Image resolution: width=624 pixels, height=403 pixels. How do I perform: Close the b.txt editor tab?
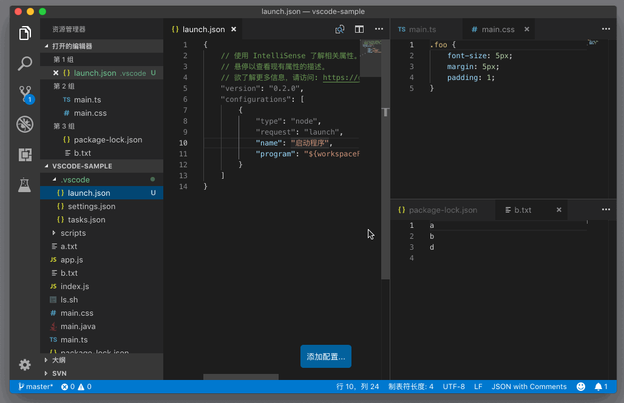(559, 210)
